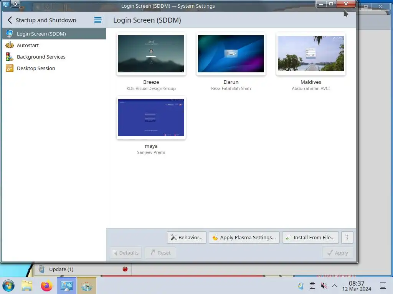Screen dimensions: 393x294
Task: Open the window menu icon in title bar
Action: (x=5, y=4)
